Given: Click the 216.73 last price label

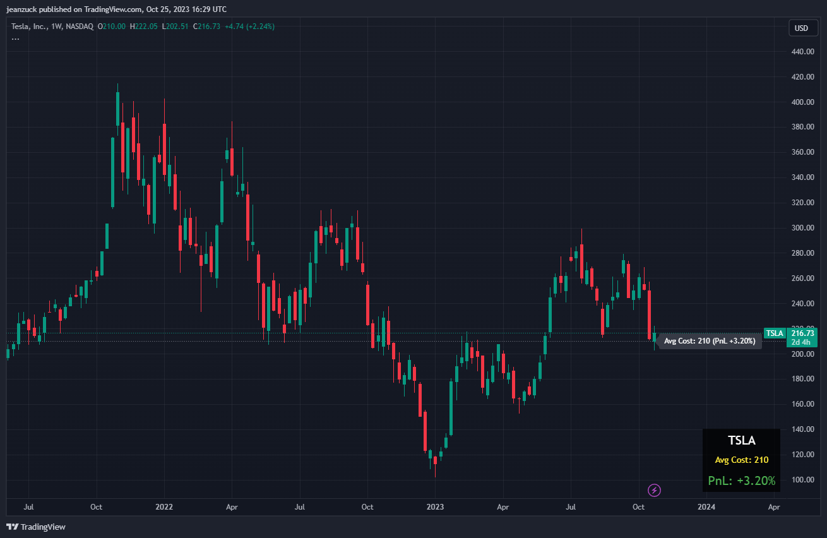Looking at the screenshot, I should (x=803, y=333).
